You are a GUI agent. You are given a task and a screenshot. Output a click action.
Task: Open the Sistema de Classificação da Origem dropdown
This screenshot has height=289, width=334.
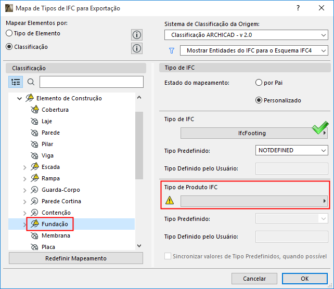(246, 35)
